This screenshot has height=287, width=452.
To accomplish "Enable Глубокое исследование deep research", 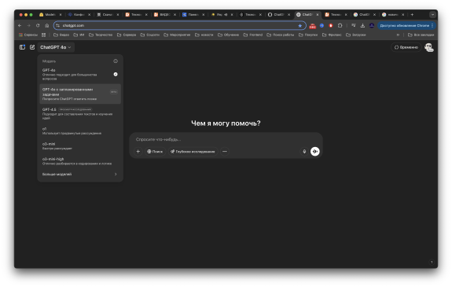I will click(x=193, y=151).
